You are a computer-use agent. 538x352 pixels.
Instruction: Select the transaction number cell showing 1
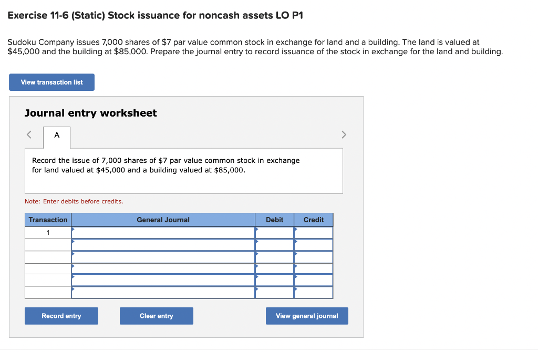[x=48, y=232]
